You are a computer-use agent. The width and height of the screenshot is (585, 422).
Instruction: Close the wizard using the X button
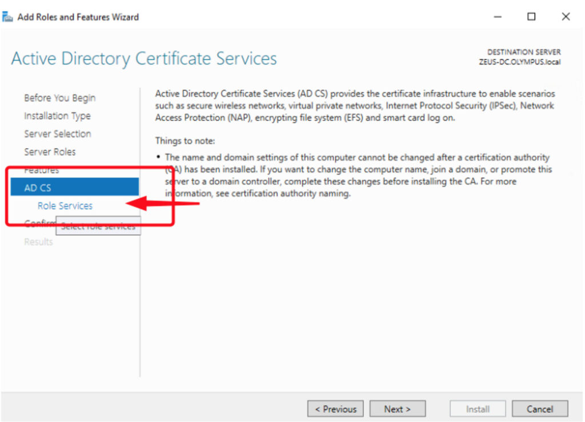566,17
